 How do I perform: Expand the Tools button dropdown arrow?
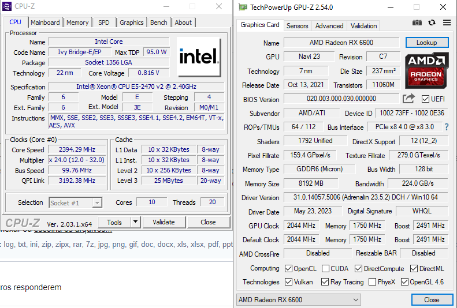tap(136, 222)
